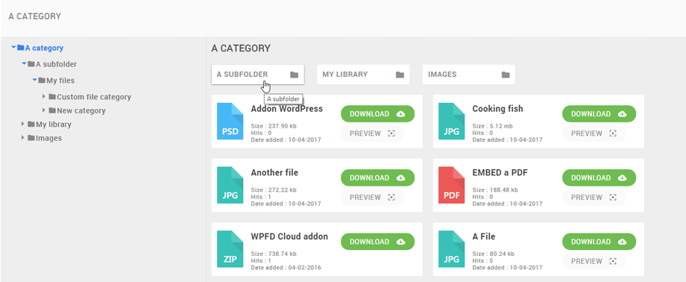Image resolution: width=686 pixels, height=282 pixels.
Task: Preview the Cooking fish image
Action: (594, 134)
